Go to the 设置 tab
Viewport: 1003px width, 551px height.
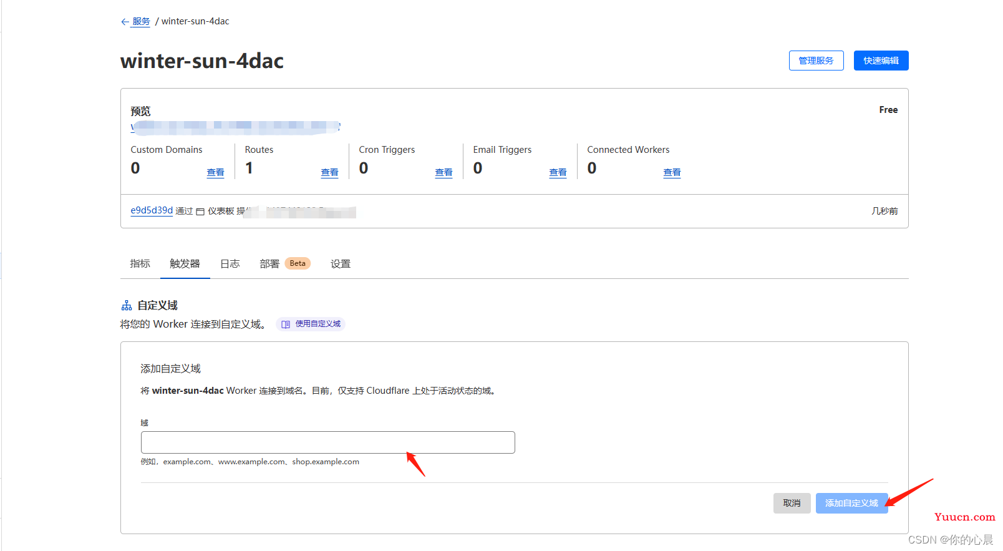tap(341, 264)
